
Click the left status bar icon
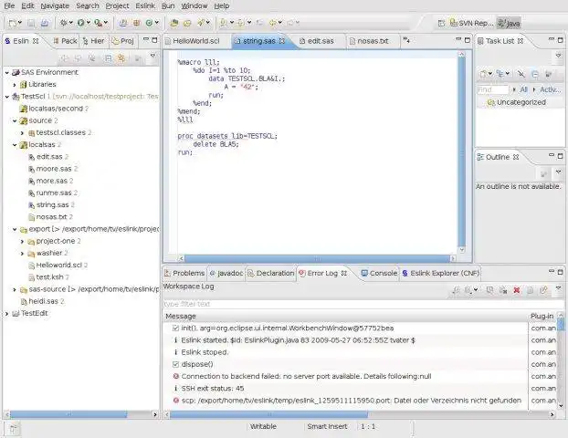[13, 429]
